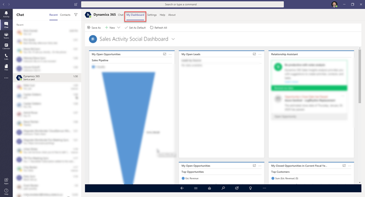Click the Search or type a command box
This screenshot has width=365, height=197.
click(182, 4)
